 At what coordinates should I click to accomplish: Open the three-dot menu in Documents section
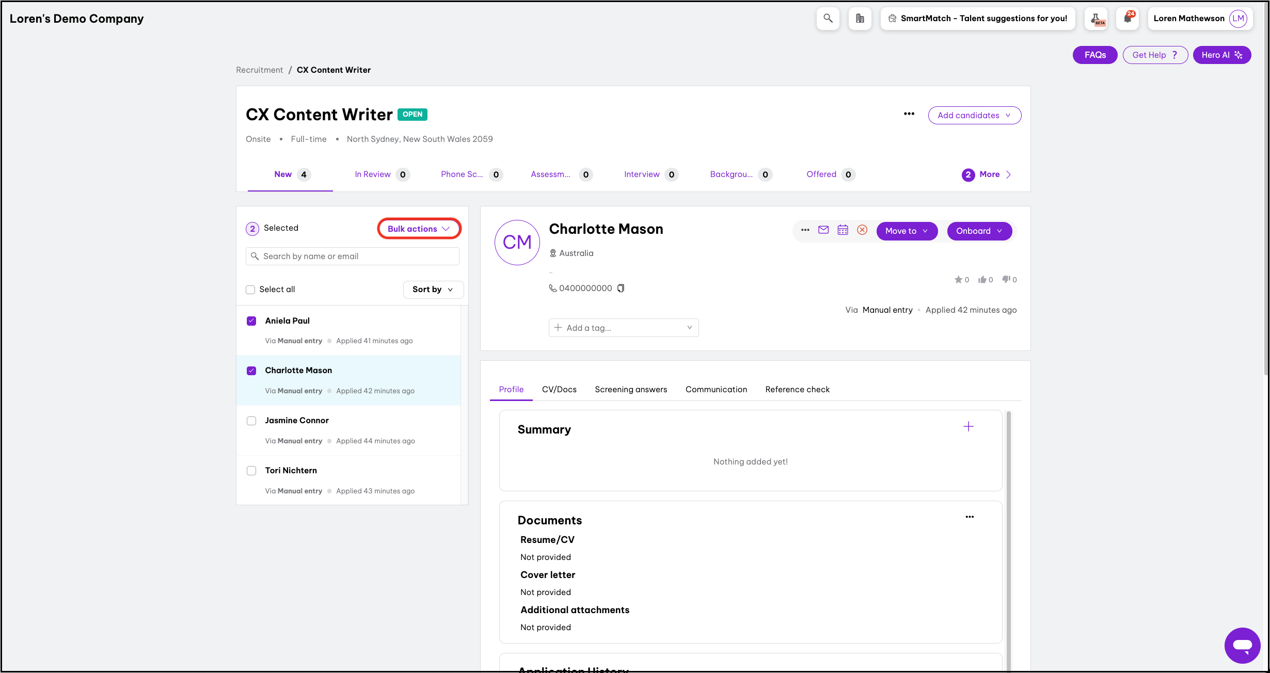(x=970, y=517)
